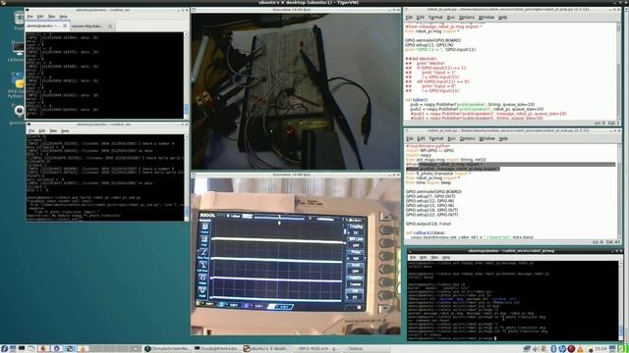Focus the webcam view showing the breadboard
This screenshot has height=353, width=629.
point(296,91)
